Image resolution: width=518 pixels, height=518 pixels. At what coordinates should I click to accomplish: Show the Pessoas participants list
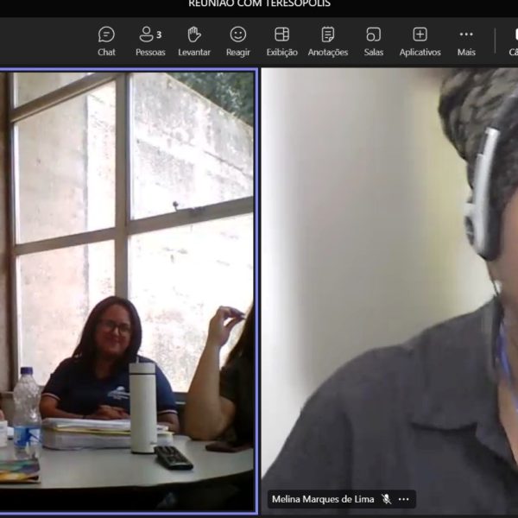click(150, 41)
